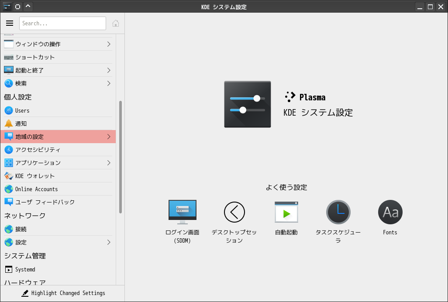This screenshot has width=448, height=302.
Task: Click the Search input field
Action: [x=62, y=23]
